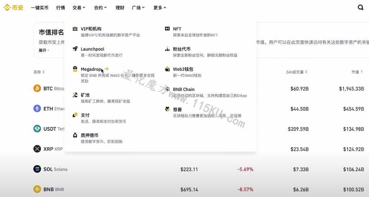Click BTC market cap $1,945.33B
This screenshot has width=369, height=197.
click(351, 88)
